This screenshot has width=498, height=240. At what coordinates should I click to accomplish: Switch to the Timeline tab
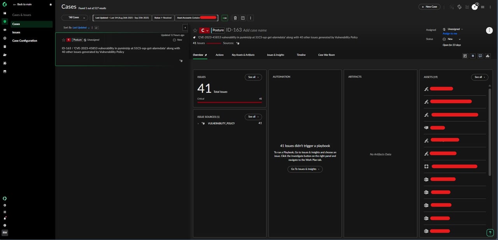click(301, 55)
